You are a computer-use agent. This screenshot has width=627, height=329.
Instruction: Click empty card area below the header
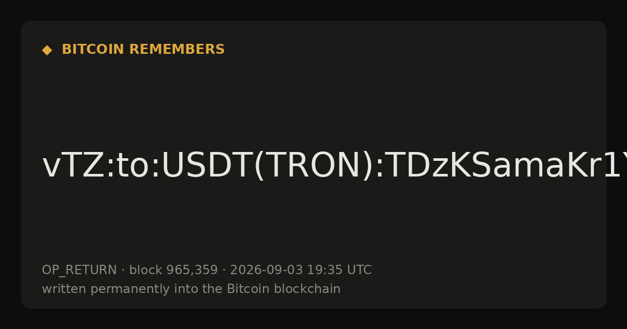313,99
